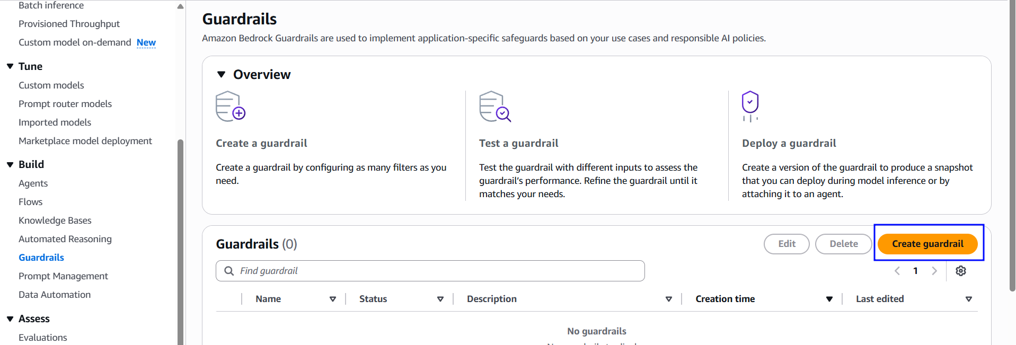Open Imported models page
This screenshot has height=345, width=1016.
point(55,122)
